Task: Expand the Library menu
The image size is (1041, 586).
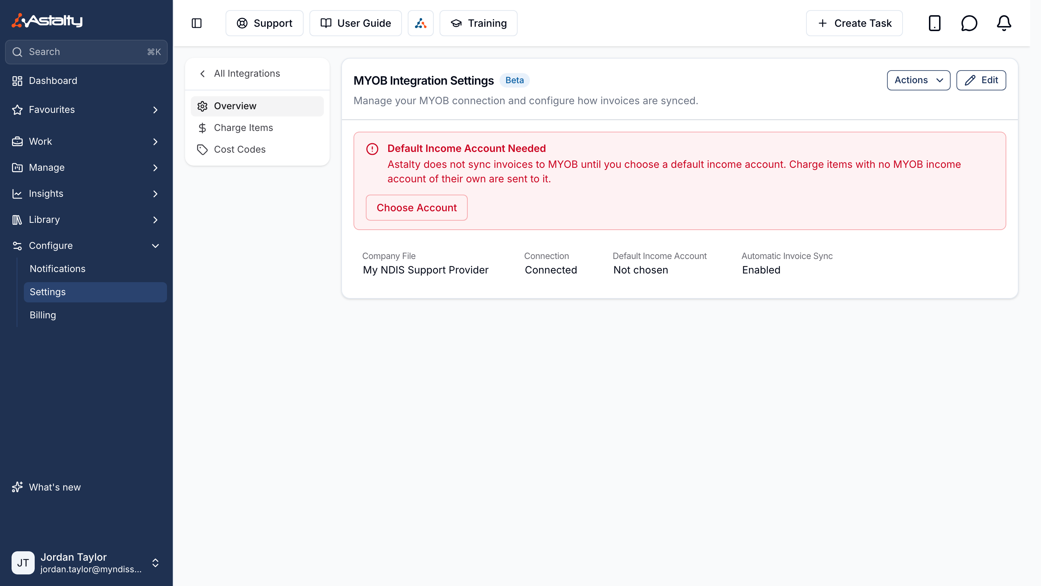Action: pos(86,220)
